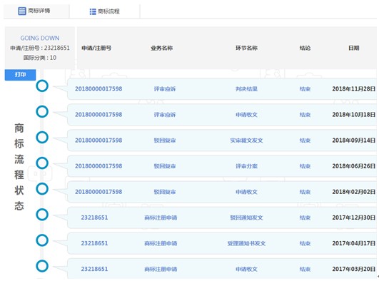
Task: Click 商标注册申请 in the 2017年04月17日 row
Action: [161, 243]
